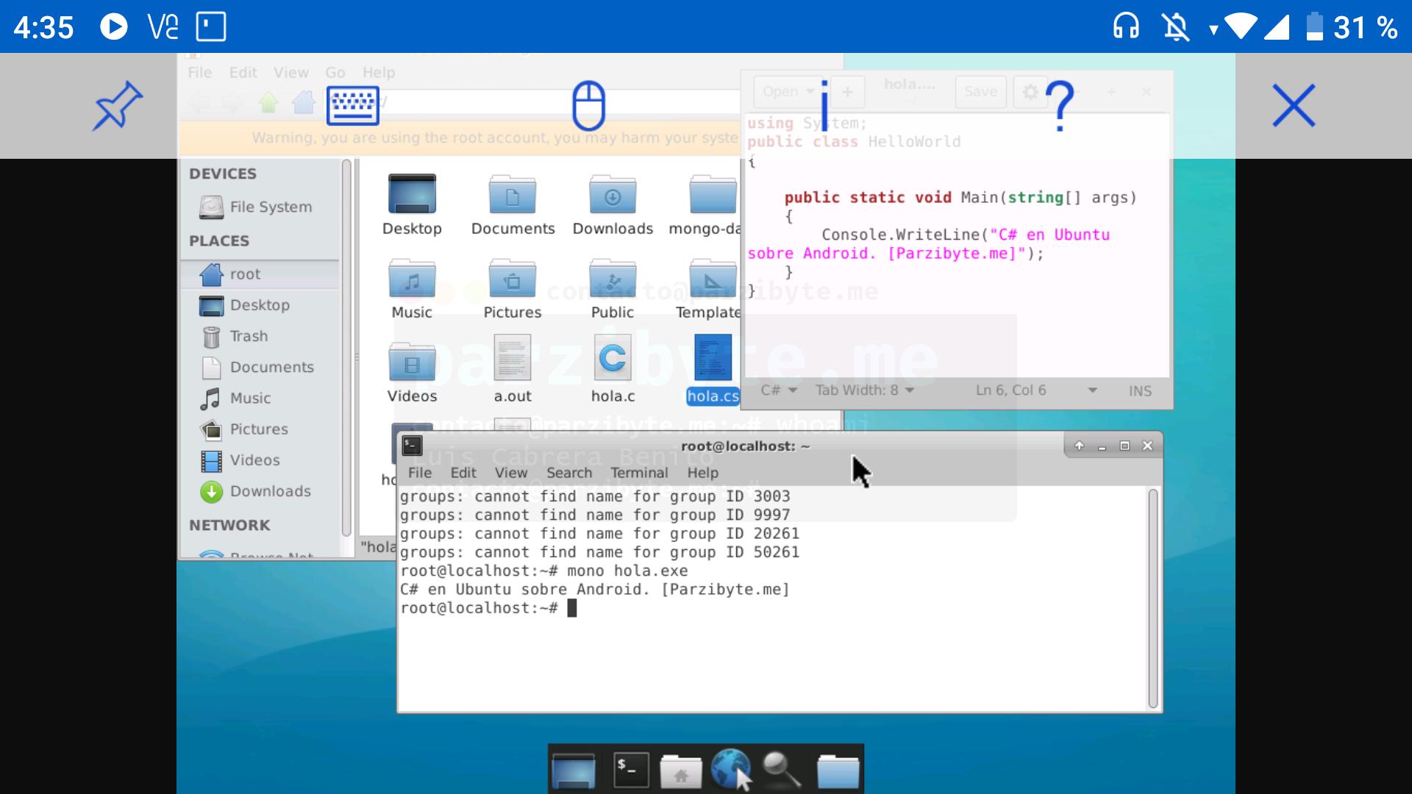Roll up the terminal window
Image resolution: width=1412 pixels, height=794 pixels.
click(1079, 446)
